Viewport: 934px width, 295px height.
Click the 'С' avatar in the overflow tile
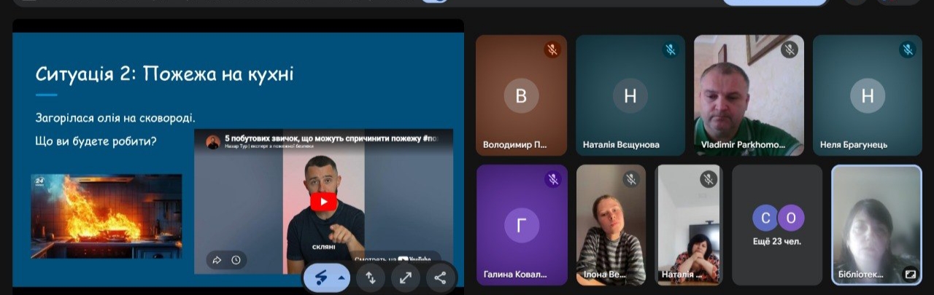[765, 217]
